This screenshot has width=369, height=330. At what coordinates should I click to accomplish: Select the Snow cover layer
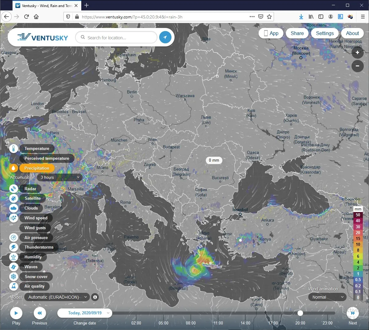(x=36, y=277)
